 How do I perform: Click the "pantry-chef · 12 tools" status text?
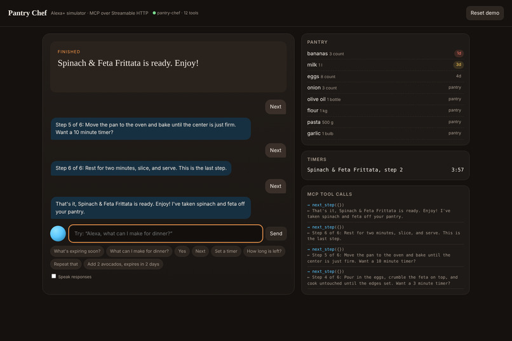[178, 13]
